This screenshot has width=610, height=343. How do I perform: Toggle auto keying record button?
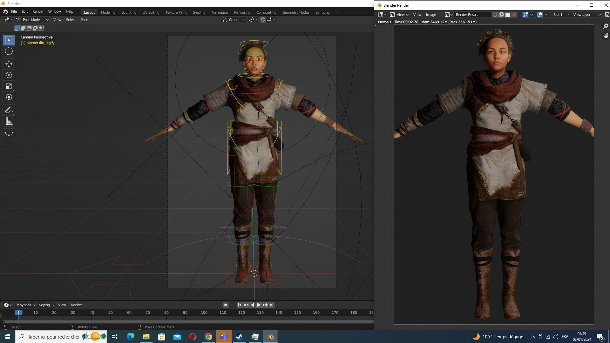pyautogui.click(x=225, y=305)
